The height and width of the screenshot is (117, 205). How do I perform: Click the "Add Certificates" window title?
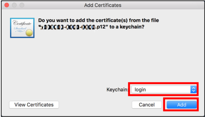pyautogui.click(x=103, y=5)
